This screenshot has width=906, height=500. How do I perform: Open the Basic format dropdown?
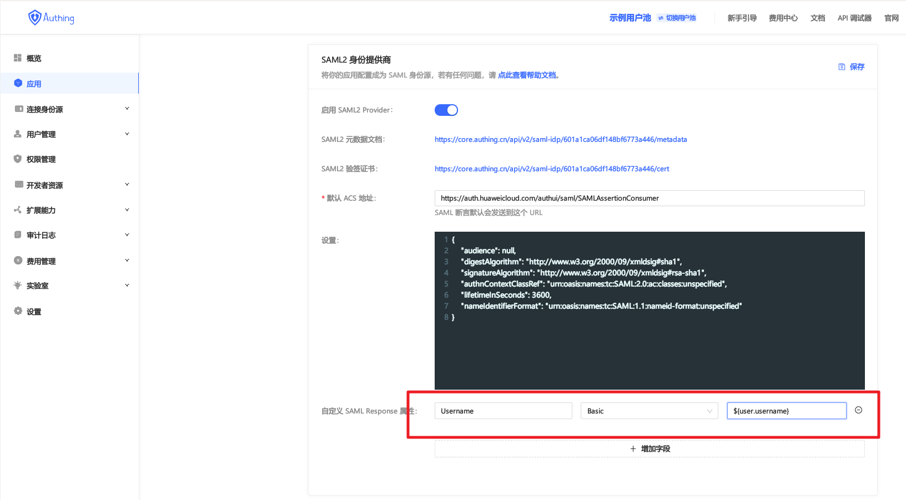[649, 411]
